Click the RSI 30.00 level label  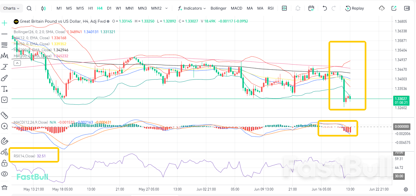(x=399, y=176)
